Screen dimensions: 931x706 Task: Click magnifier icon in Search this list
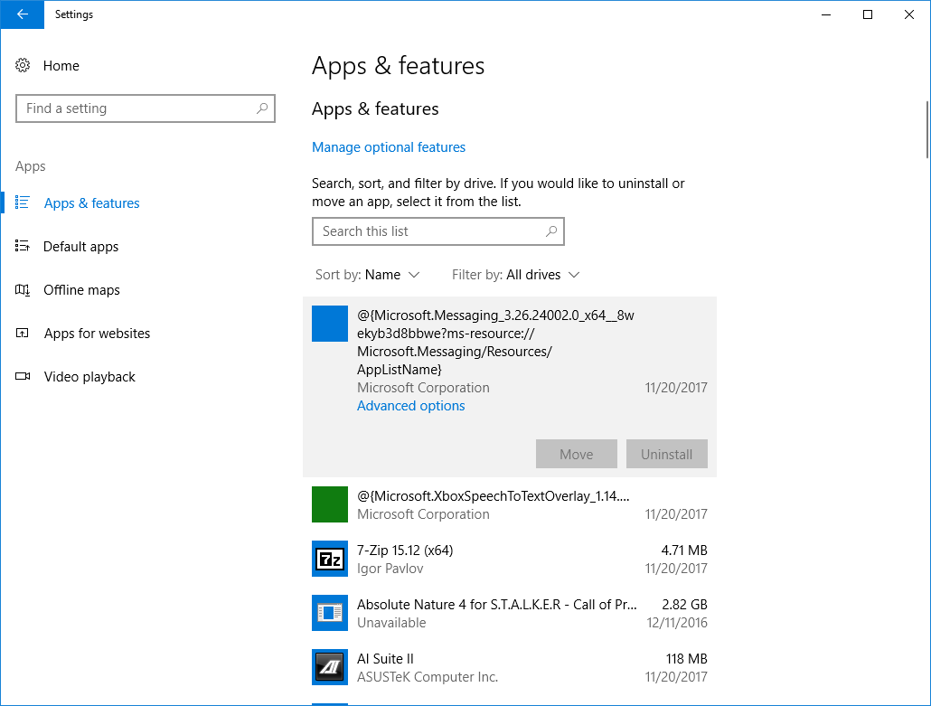(551, 231)
